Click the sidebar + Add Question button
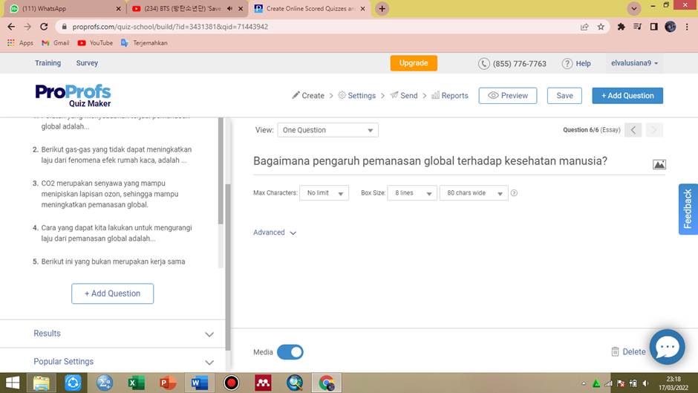The width and height of the screenshot is (698, 393). [x=113, y=293]
